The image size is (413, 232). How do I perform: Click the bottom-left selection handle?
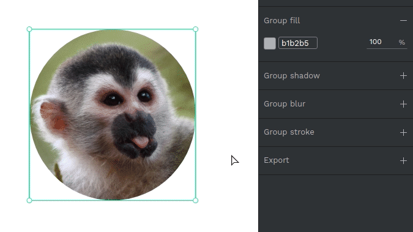tap(29, 200)
